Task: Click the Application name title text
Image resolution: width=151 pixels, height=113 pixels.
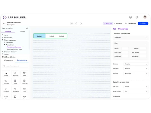Action: pyautogui.click(x=14, y=22)
